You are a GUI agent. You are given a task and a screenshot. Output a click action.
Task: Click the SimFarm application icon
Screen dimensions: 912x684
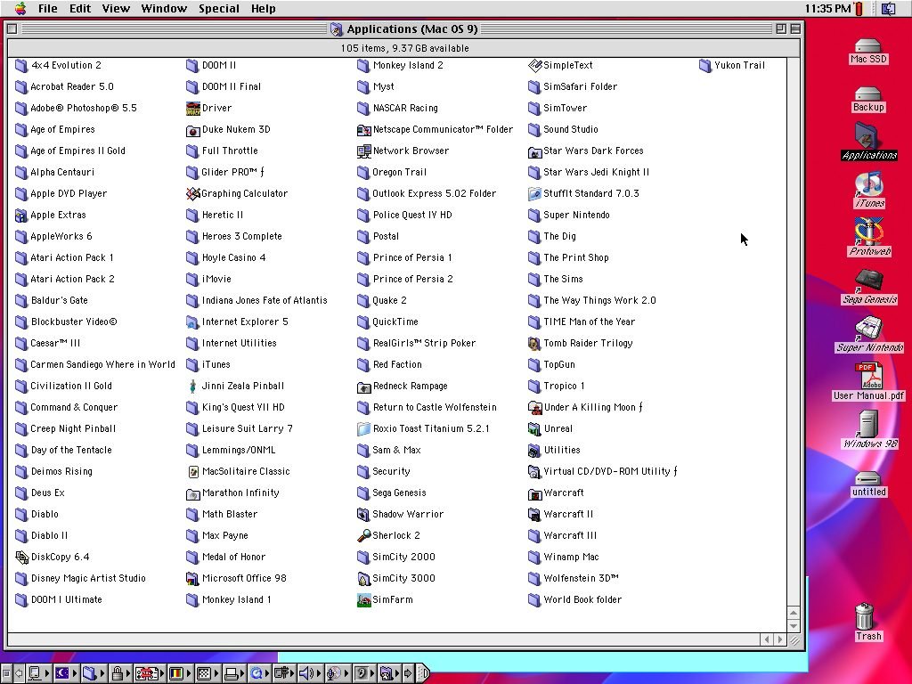pos(364,599)
